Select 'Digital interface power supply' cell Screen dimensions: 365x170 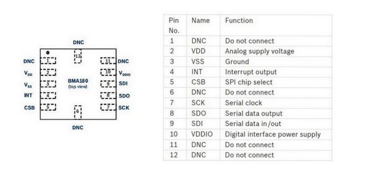(x=276, y=134)
